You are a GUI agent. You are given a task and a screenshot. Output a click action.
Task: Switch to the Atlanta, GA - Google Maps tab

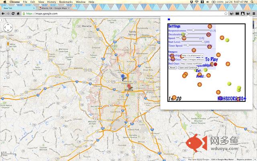54,8
